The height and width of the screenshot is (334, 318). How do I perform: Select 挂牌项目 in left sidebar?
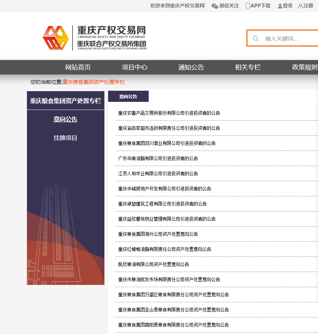[65, 138]
